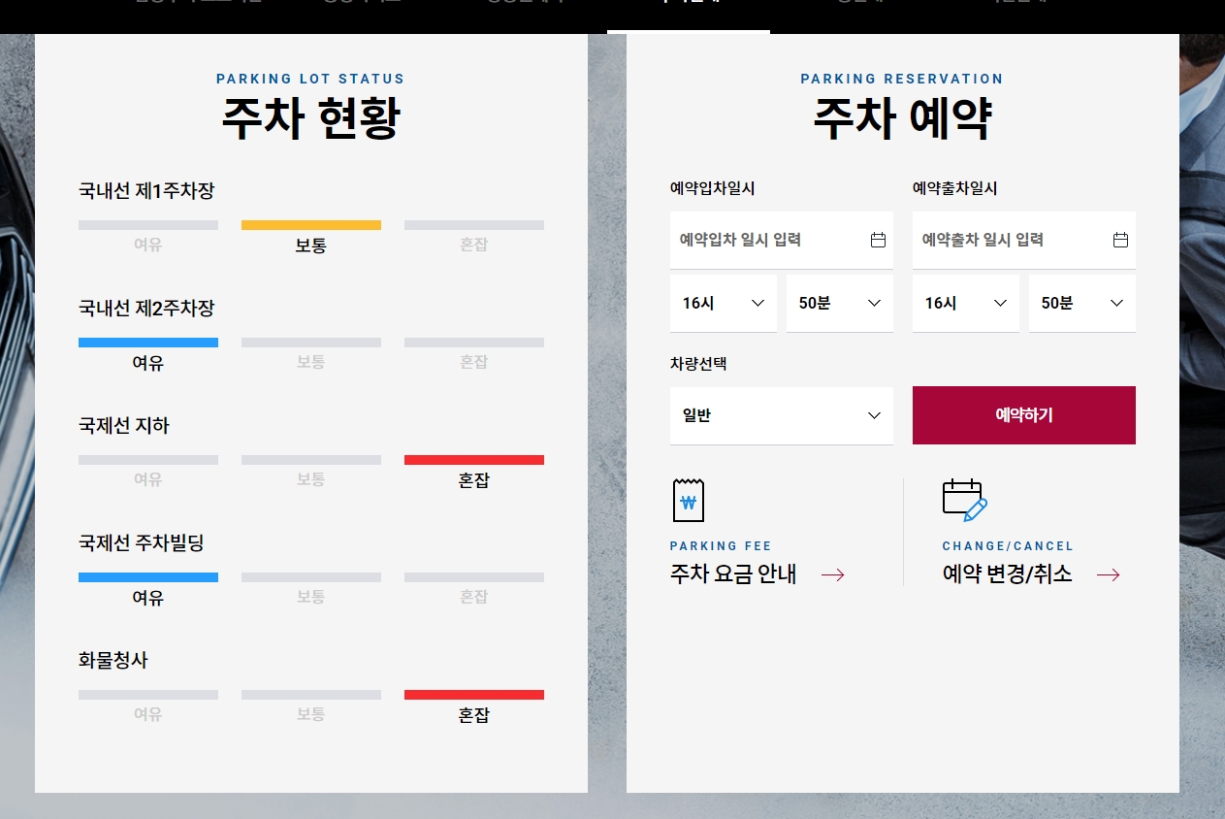Open the entry hour dropdown showing 16시
Viewport: 1225px width, 819px height.
point(723,303)
